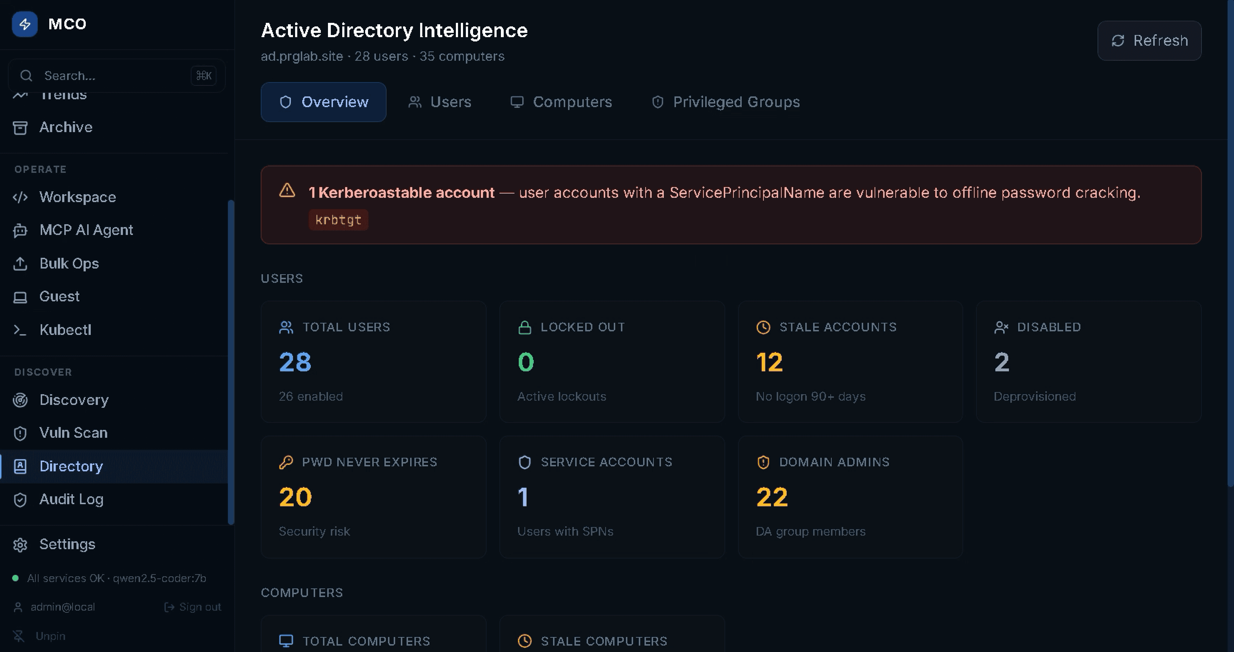Click the Total Users people icon
This screenshot has width=1234, height=652.
tap(286, 327)
